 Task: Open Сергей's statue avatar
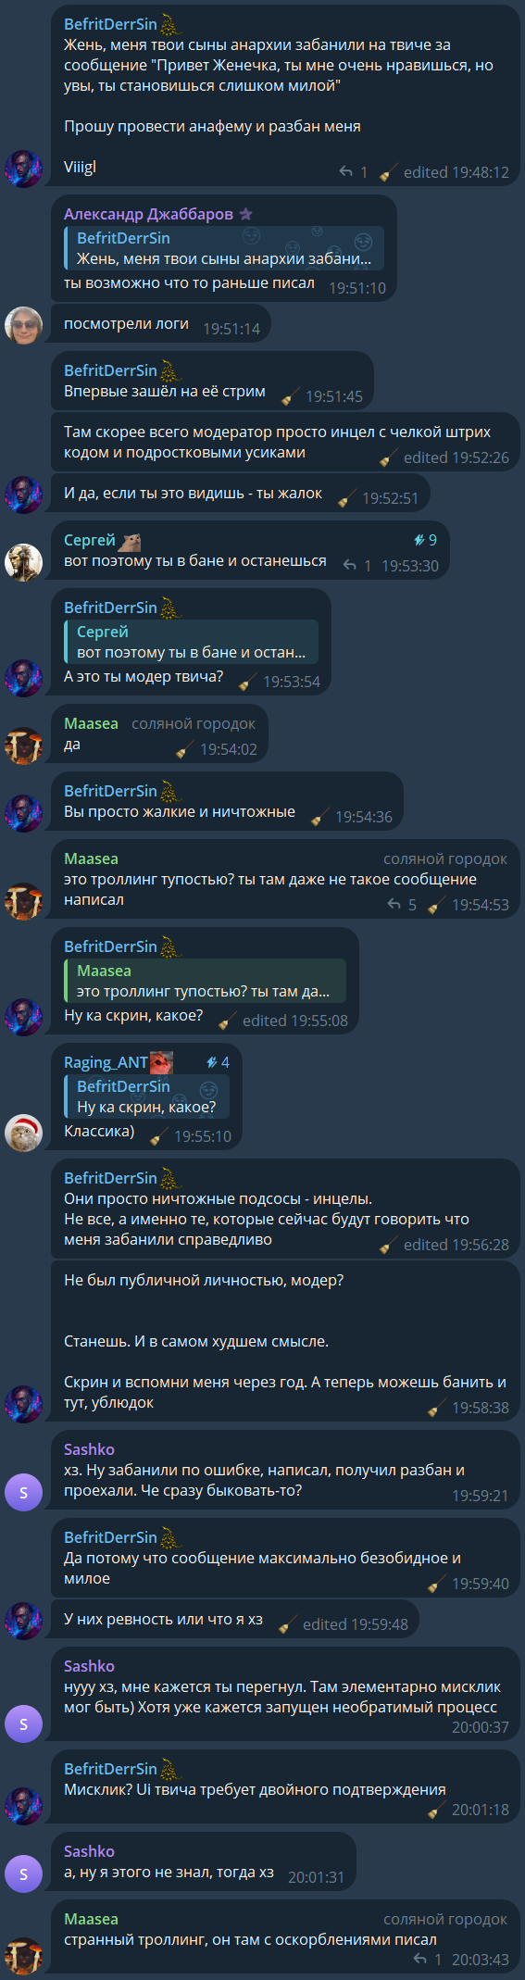pyautogui.click(x=24, y=562)
